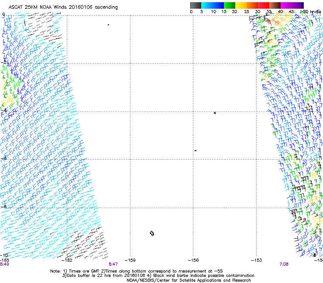
Task: Click the "25" legend tick label
Action: pyautogui.click(x=246, y=12)
